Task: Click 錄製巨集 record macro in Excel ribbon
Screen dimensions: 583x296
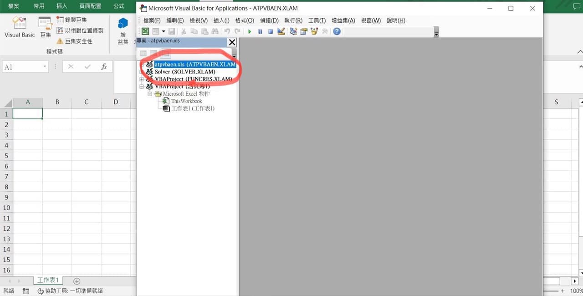Action: click(x=72, y=20)
